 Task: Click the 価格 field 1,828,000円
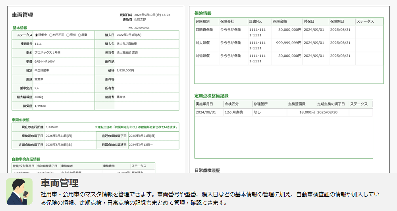click(x=125, y=70)
